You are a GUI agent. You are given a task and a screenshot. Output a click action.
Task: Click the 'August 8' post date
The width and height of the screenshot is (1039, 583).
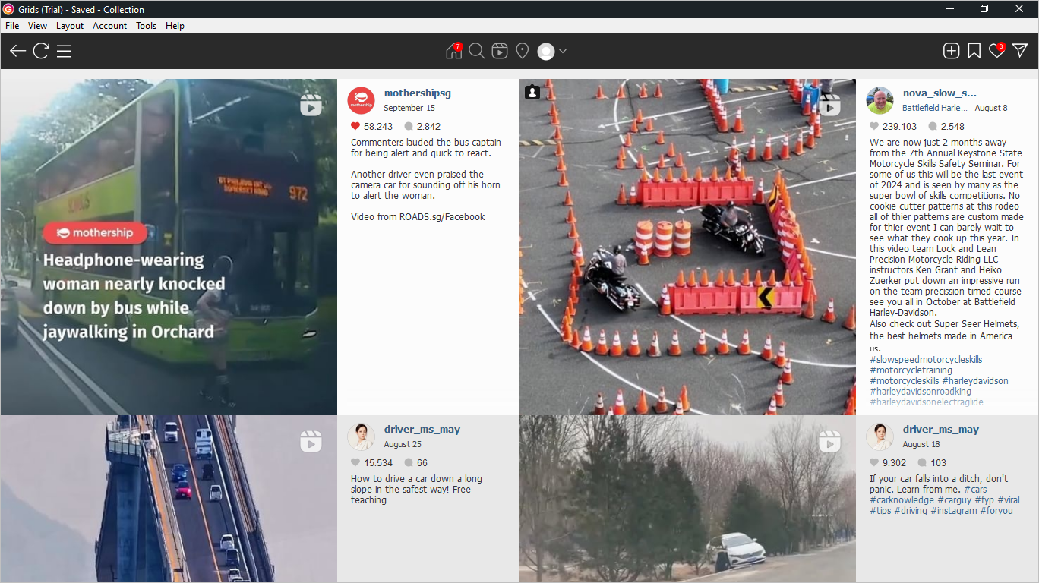[x=991, y=108]
